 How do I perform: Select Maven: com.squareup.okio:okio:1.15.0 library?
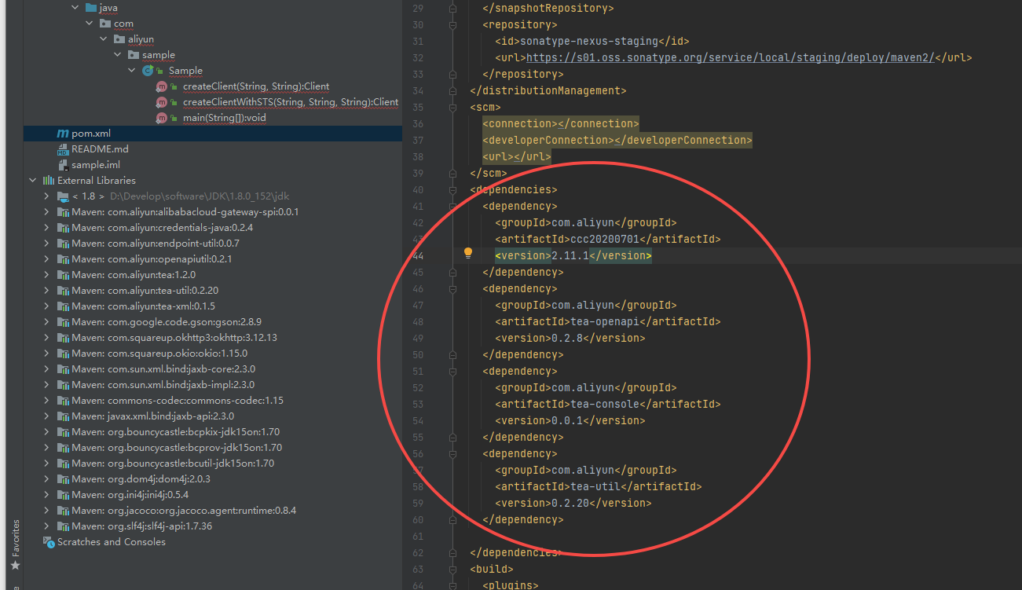(x=159, y=354)
